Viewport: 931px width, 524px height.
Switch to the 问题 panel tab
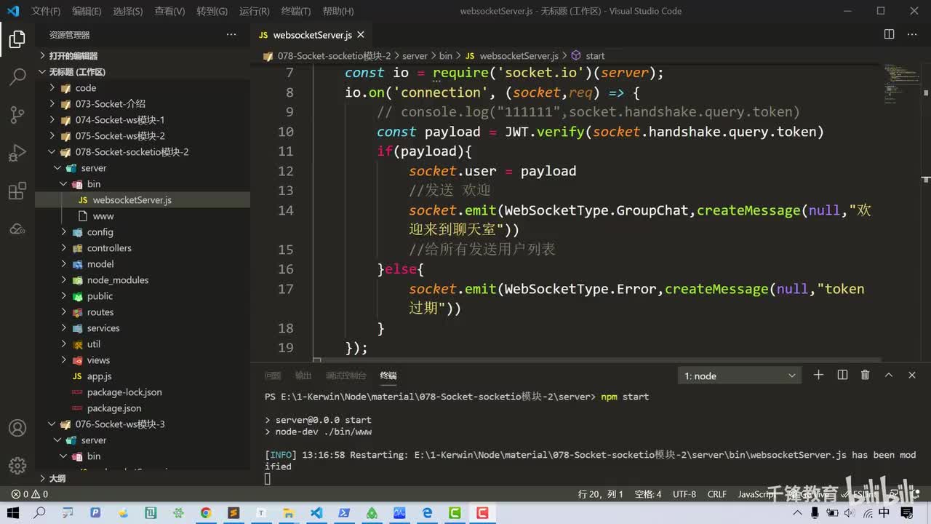(273, 376)
